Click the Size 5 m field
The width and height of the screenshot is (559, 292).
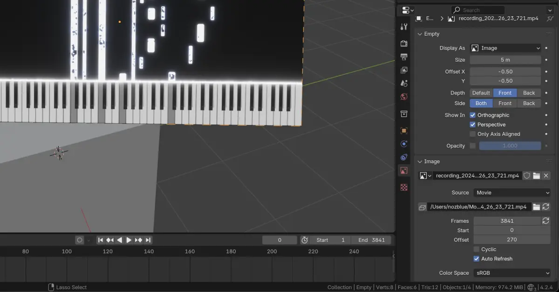505,60
